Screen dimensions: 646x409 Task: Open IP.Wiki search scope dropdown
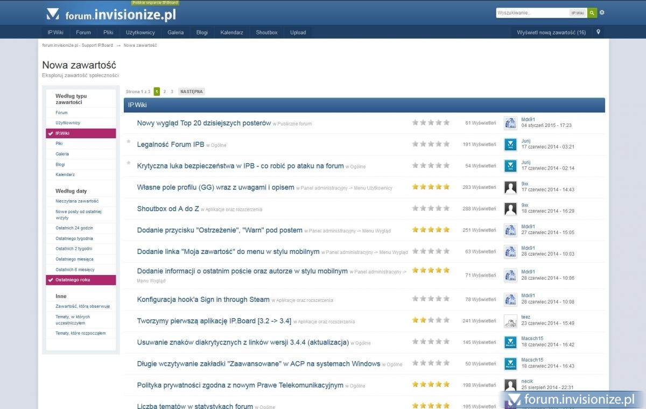tap(578, 12)
